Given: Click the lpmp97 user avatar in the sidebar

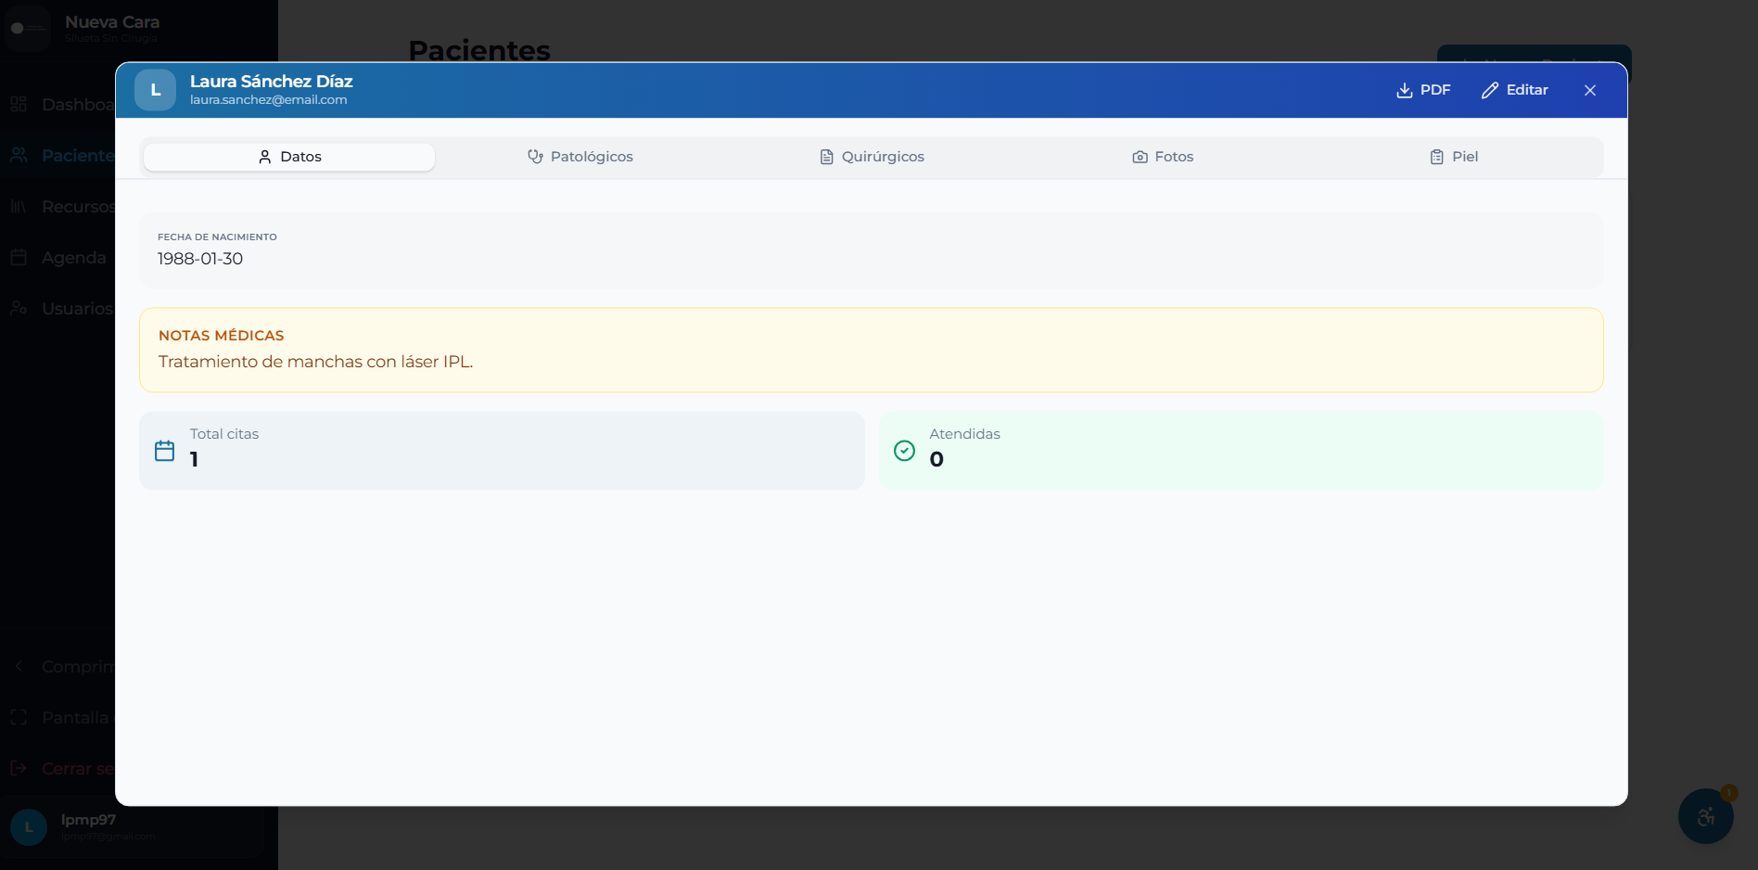Looking at the screenshot, I should [29, 826].
